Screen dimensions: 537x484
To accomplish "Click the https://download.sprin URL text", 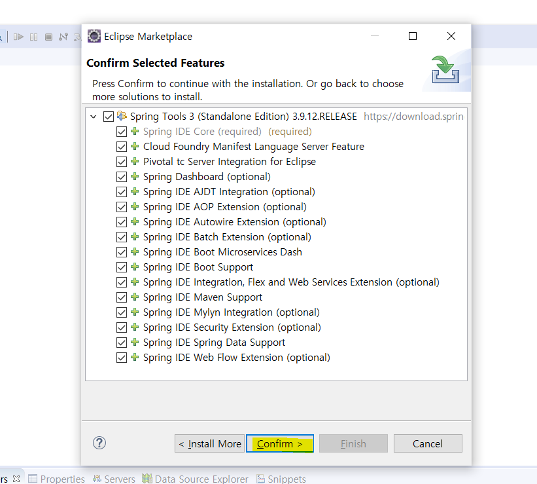I will [x=413, y=117].
